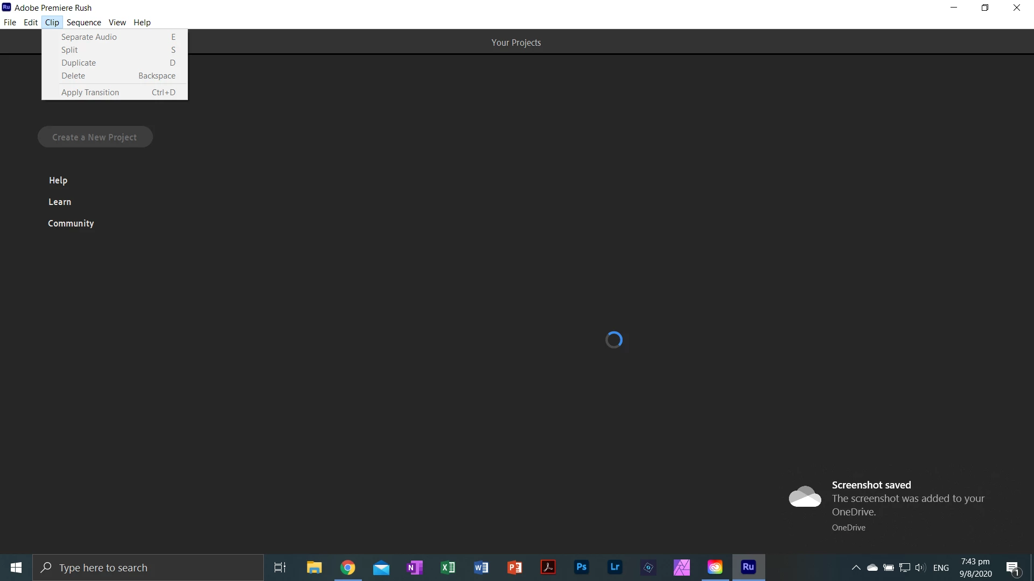The image size is (1034, 581).
Task: Open the Community link
Action: (71, 223)
